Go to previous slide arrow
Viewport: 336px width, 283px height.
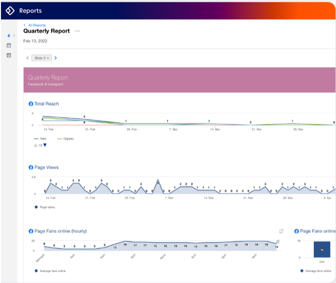click(x=27, y=58)
